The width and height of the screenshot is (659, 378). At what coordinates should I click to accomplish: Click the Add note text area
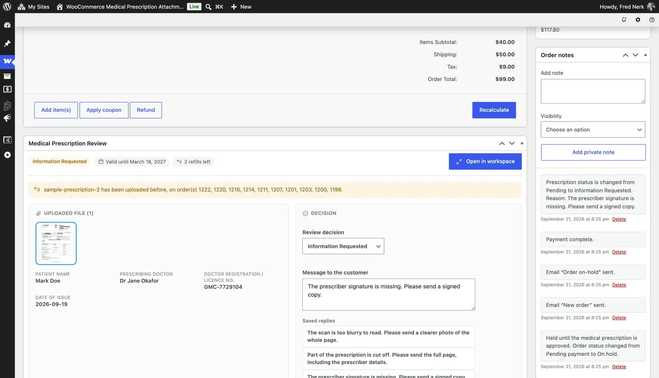coord(593,91)
